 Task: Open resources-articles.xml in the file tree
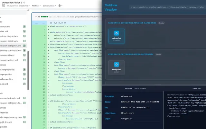pos(9,41)
